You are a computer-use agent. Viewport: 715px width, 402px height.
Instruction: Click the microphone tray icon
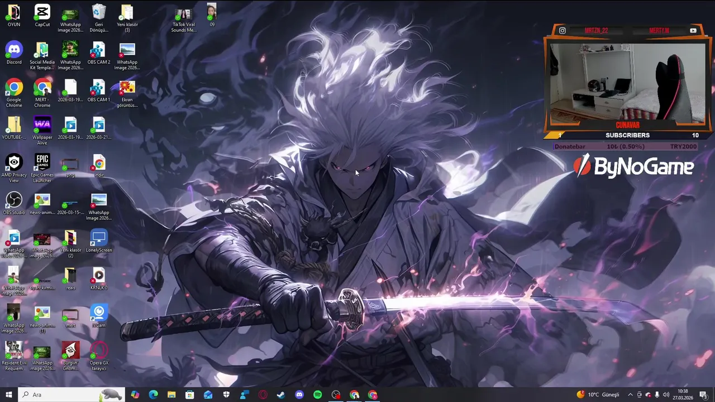[x=657, y=395]
